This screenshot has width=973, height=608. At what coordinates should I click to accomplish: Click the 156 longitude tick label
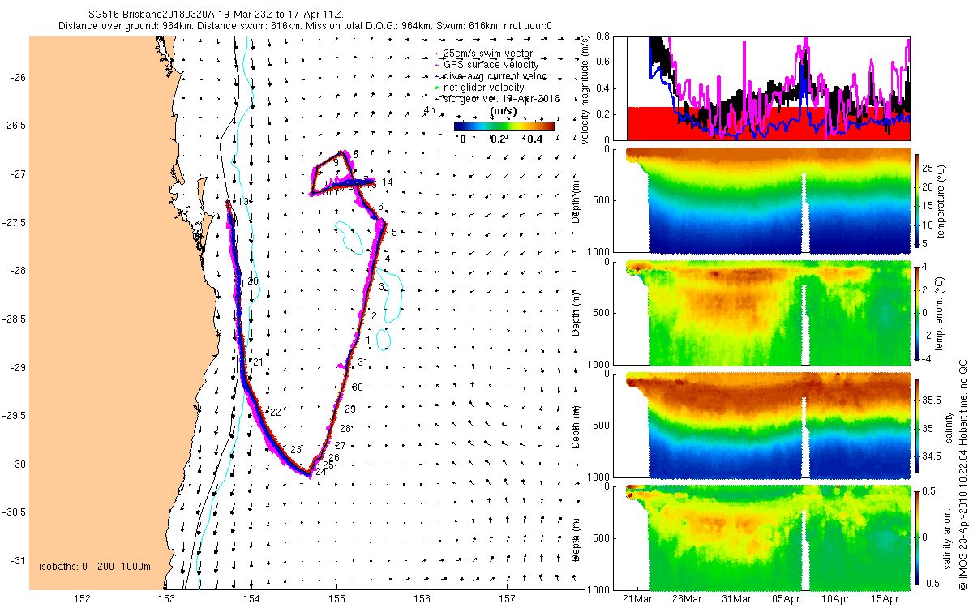[x=422, y=599]
